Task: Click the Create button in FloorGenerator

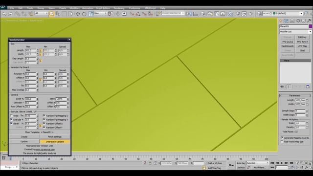Action: 24,137
